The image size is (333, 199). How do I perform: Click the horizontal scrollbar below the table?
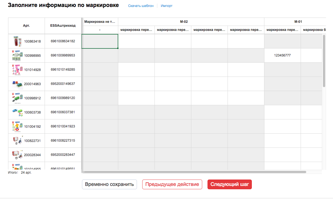point(194,172)
